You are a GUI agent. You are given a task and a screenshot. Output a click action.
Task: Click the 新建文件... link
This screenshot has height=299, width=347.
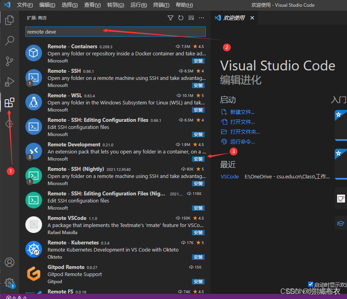click(242, 112)
